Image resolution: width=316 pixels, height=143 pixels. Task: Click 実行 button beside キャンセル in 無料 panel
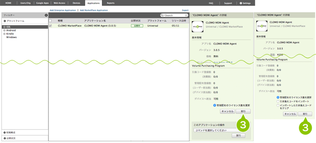click(x=243, y=111)
